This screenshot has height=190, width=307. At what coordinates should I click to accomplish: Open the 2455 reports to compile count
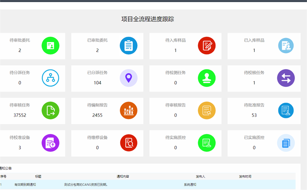point(97,115)
